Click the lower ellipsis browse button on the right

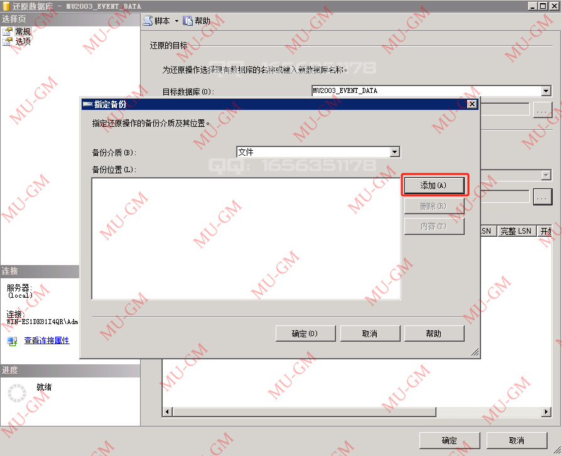click(x=543, y=197)
